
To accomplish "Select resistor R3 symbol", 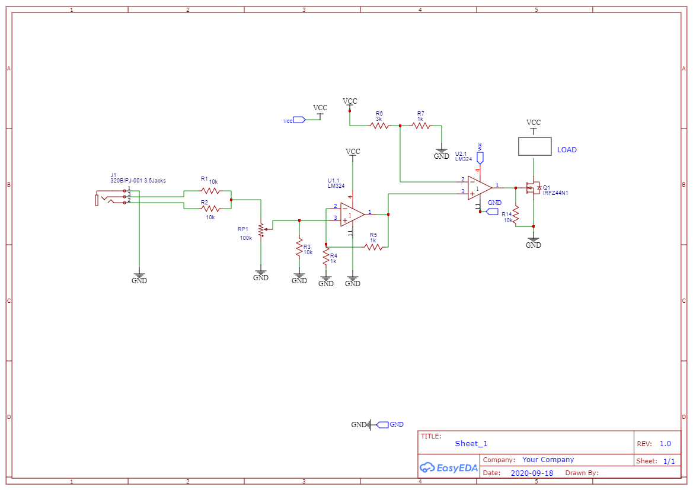I will (x=299, y=248).
